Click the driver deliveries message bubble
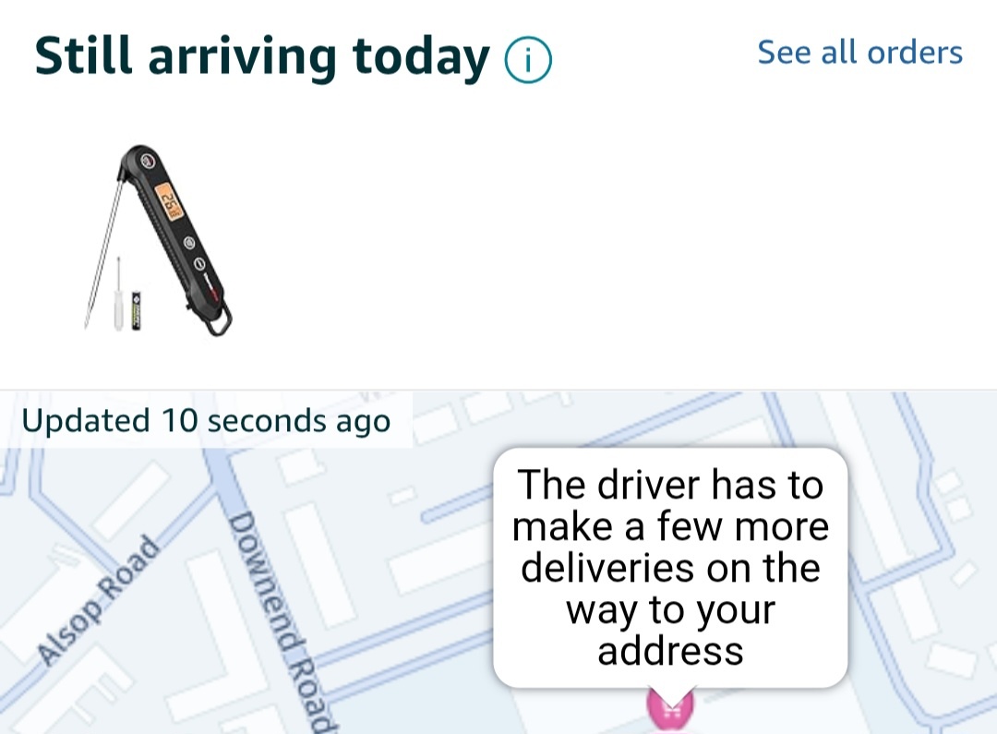 coord(670,567)
